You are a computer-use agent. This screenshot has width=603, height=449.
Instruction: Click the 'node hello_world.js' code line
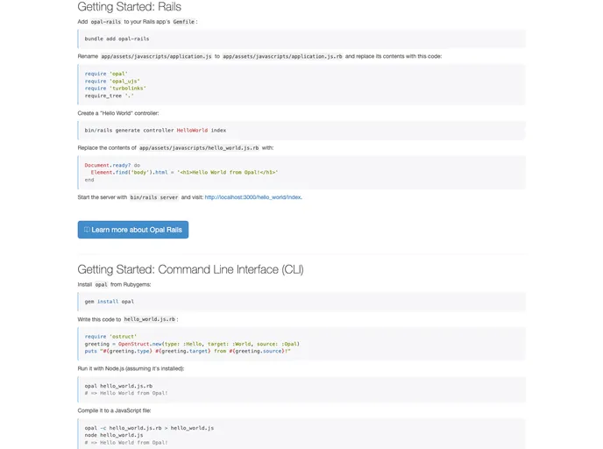click(x=114, y=435)
